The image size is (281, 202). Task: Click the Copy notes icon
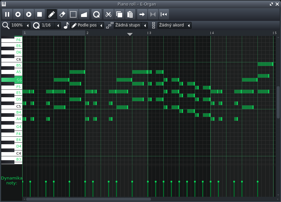(x=119, y=14)
